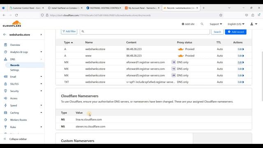Switch to Customer Control Panel browser tab

pyautogui.click(x=26, y=8)
